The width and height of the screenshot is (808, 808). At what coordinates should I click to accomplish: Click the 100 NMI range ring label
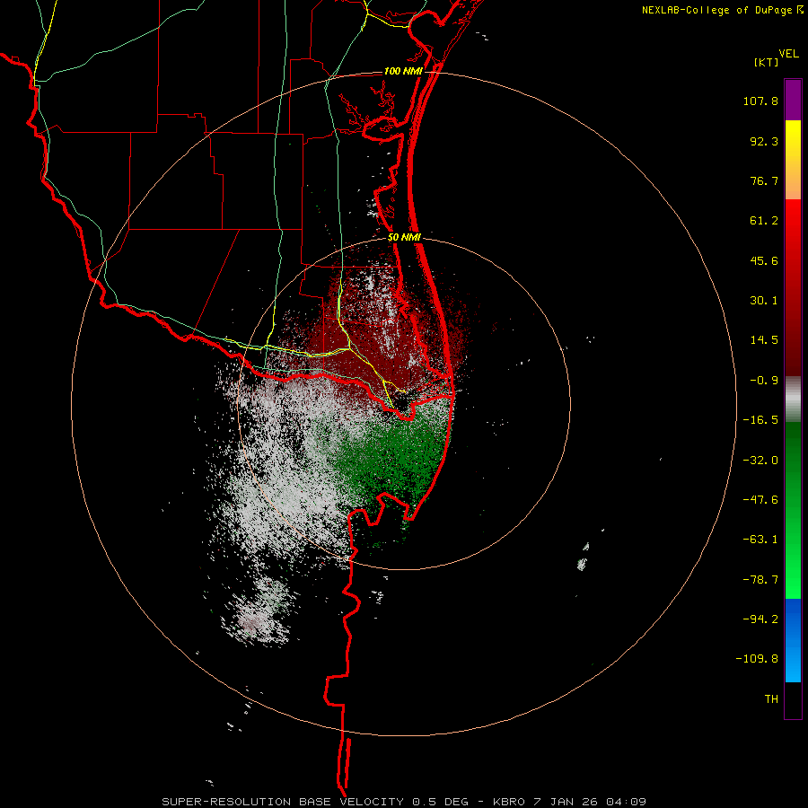[x=403, y=71]
